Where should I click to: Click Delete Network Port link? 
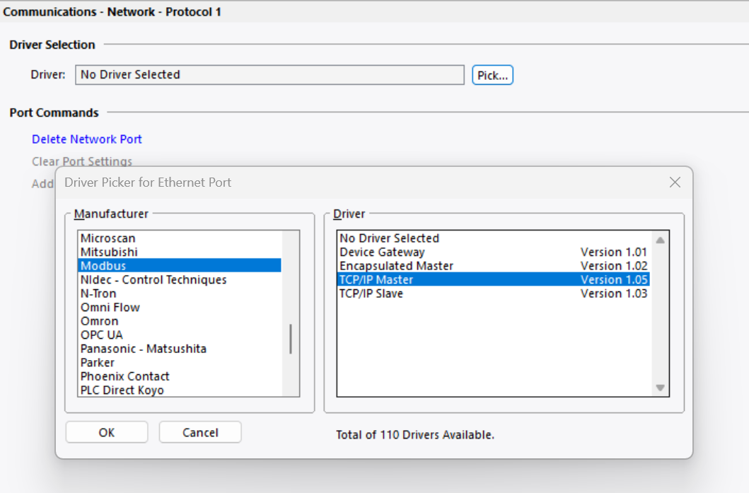pos(87,139)
